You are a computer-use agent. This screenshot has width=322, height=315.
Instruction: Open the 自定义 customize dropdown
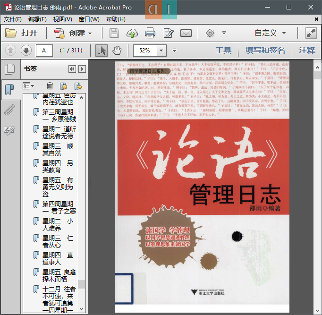click(x=270, y=33)
